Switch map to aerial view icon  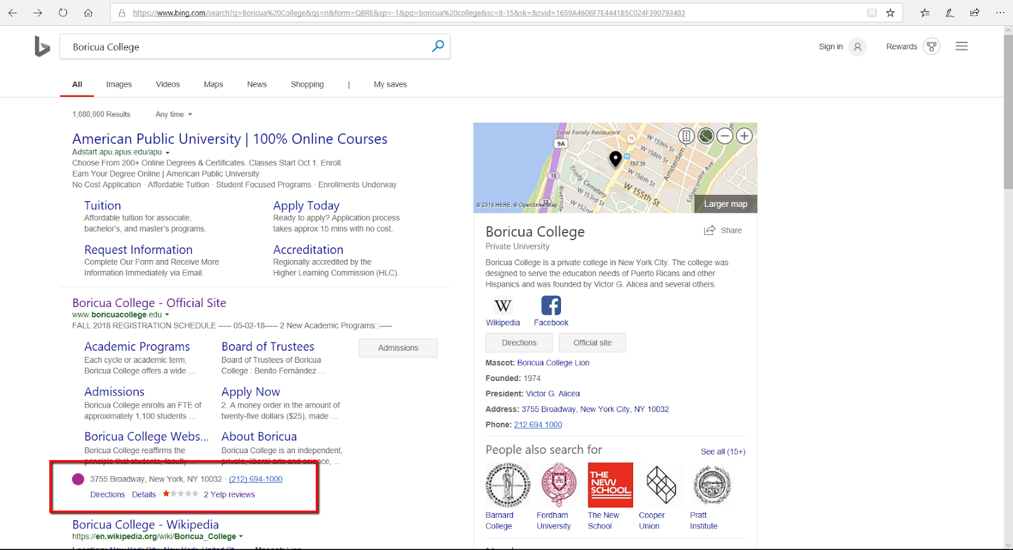tap(706, 135)
